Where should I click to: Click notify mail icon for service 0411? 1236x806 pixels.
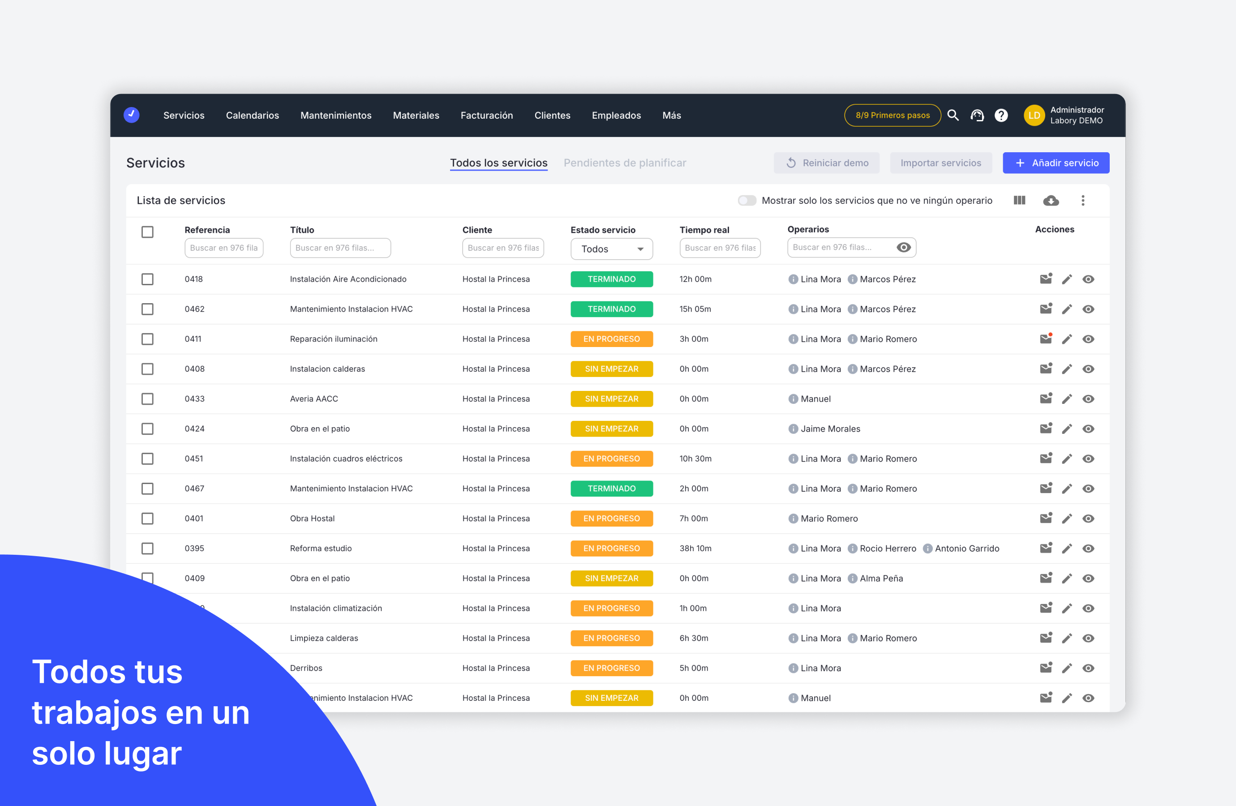1045,339
